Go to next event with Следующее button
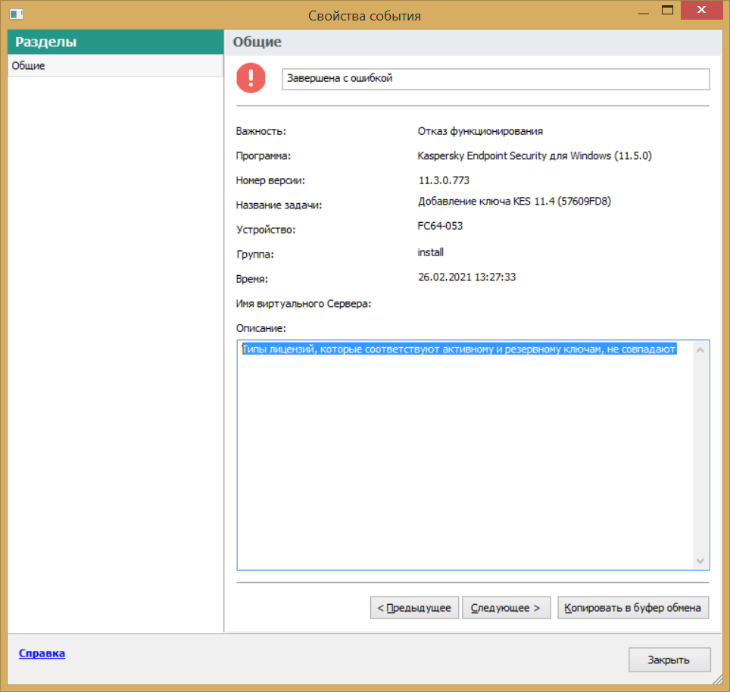This screenshot has width=730, height=692. [506, 608]
